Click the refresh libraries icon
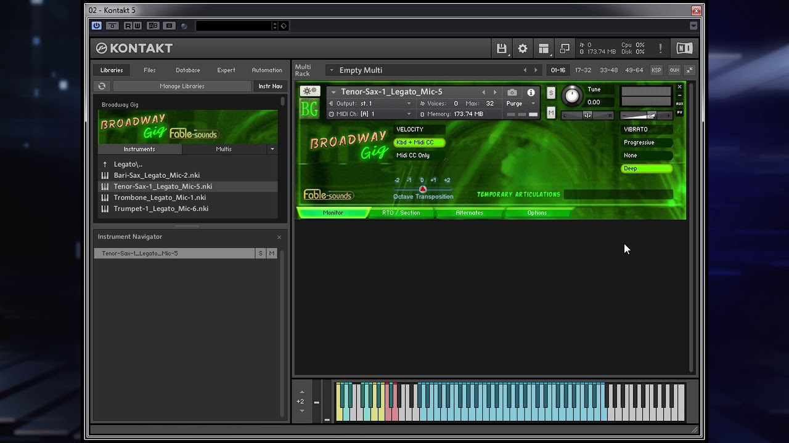Screen dimensions: 789x443 pyautogui.click(x=102, y=86)
